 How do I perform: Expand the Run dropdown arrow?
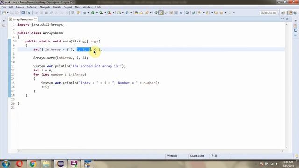97,13
